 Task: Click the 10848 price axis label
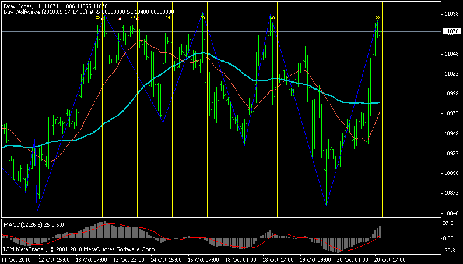[451, 213]
